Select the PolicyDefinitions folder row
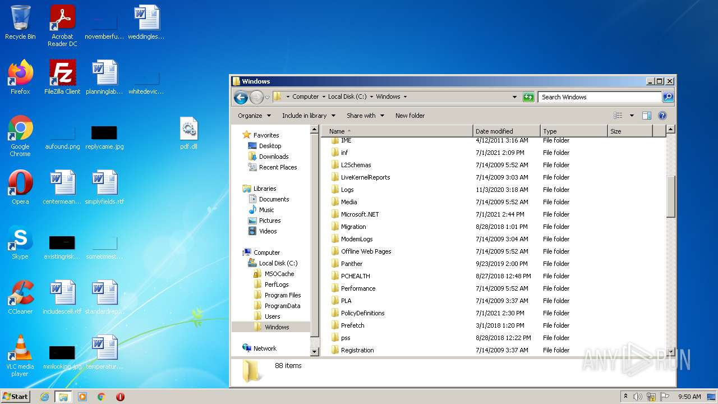The image size is (718, 404). [x=494, y=313]
